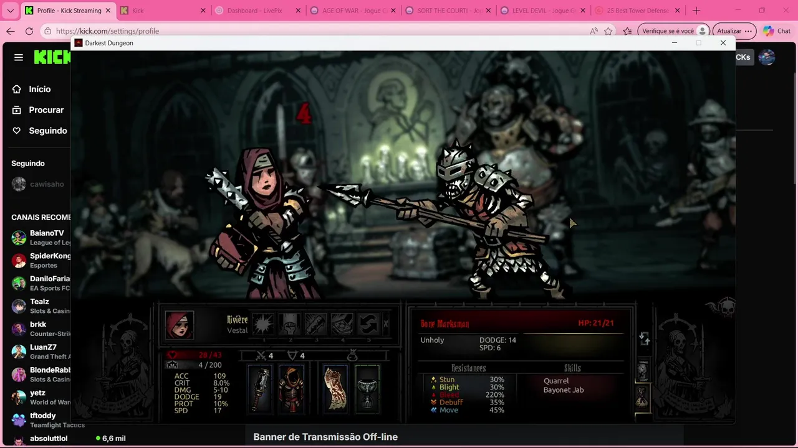
Task: Click the shield armor level icon
Action: point(292,355)
